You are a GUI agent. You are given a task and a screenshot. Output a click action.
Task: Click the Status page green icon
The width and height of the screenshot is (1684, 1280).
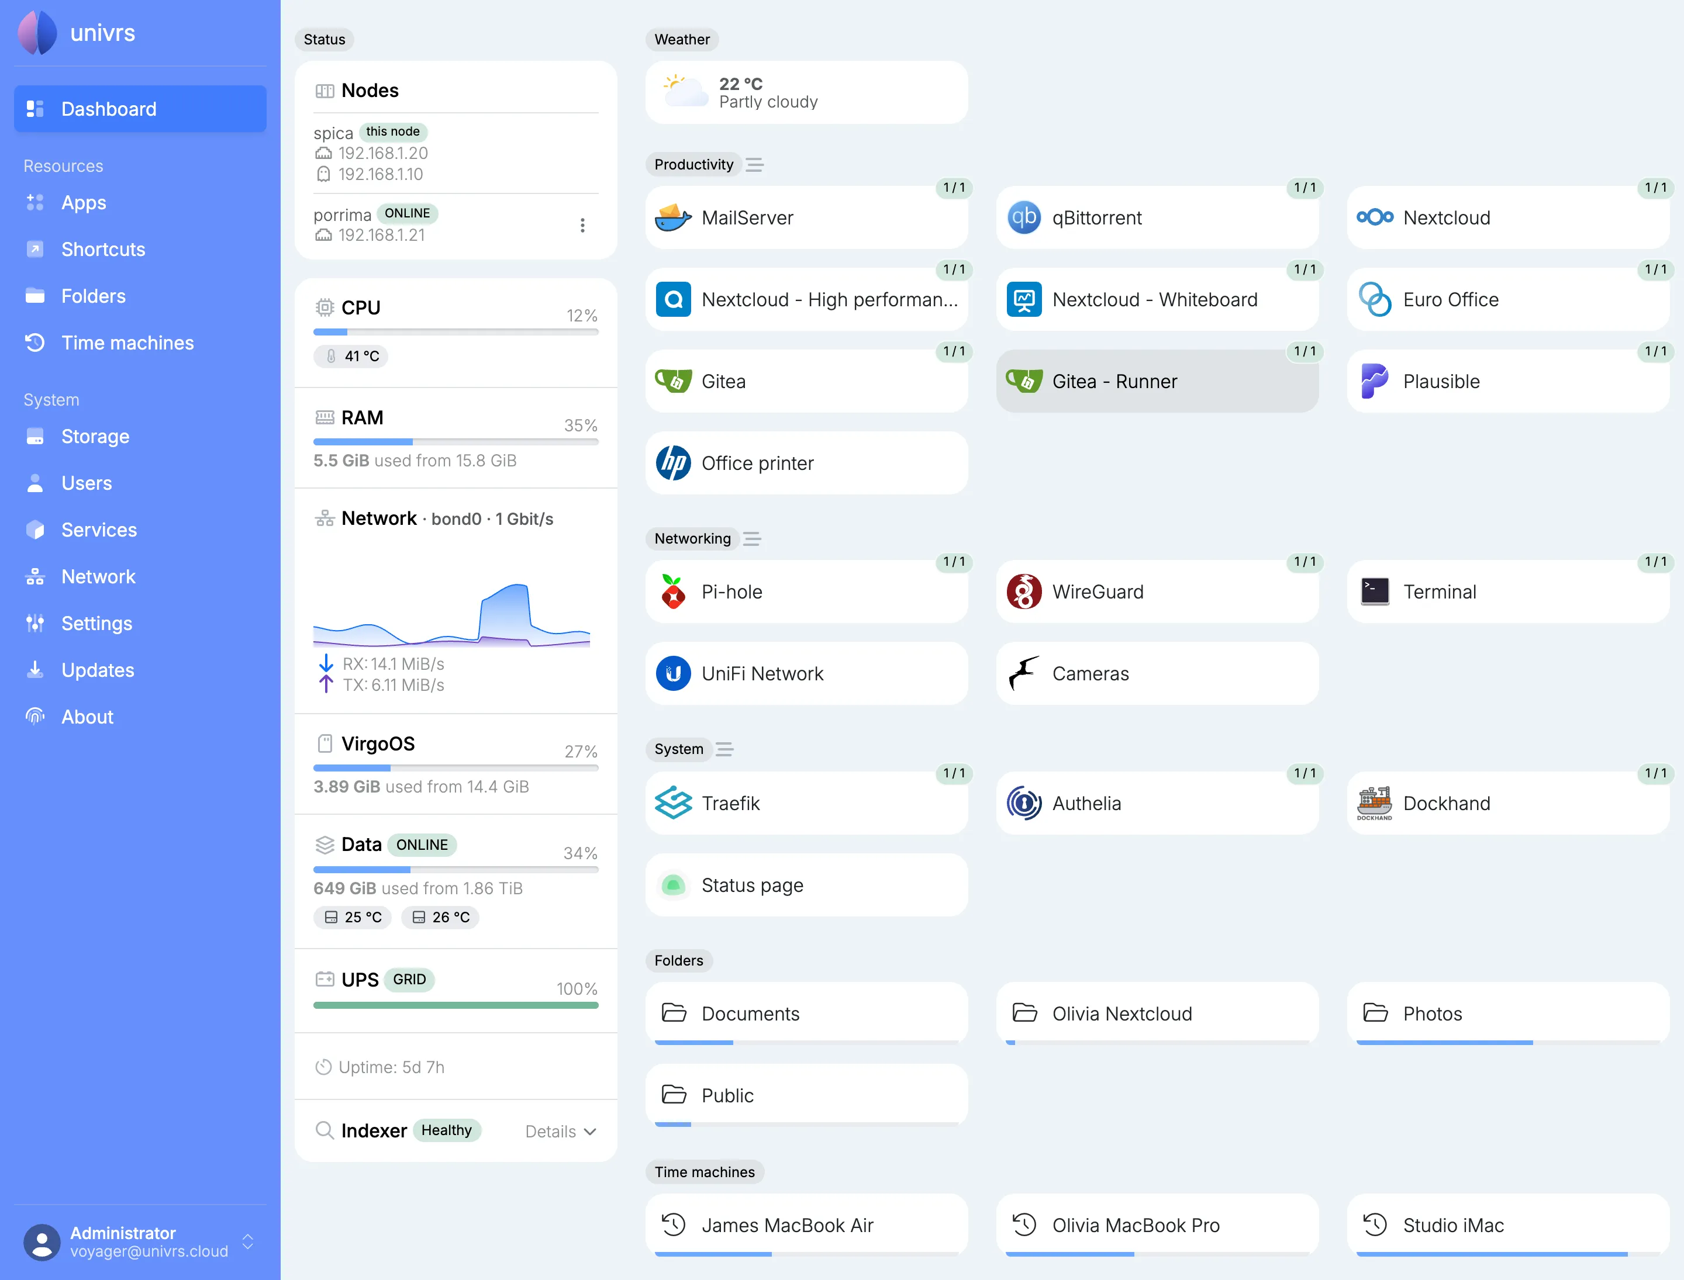click(x=673, y=885)
